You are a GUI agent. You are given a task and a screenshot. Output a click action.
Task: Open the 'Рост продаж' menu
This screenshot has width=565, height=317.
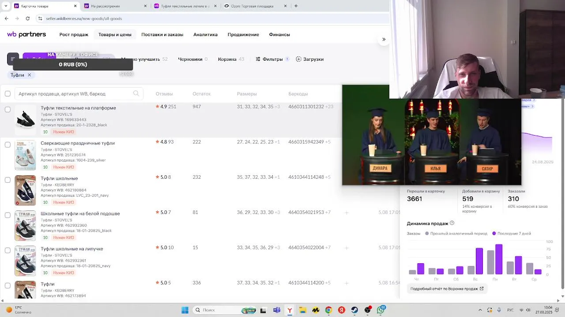tap(74, 34)
